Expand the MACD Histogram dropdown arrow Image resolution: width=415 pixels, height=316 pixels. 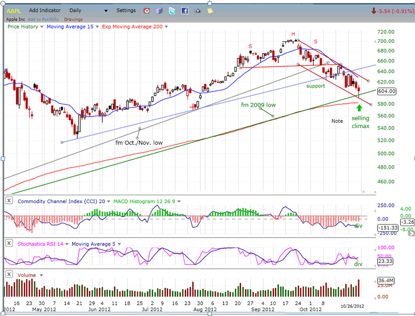(x=179, y=201)
